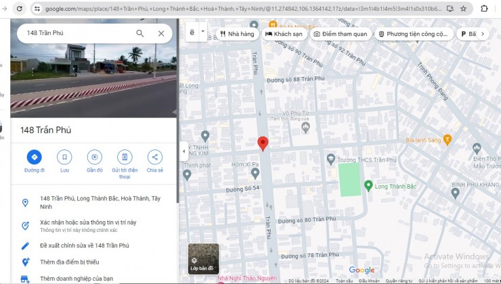Open browser extensions puzzle icon

pos(484,9)
